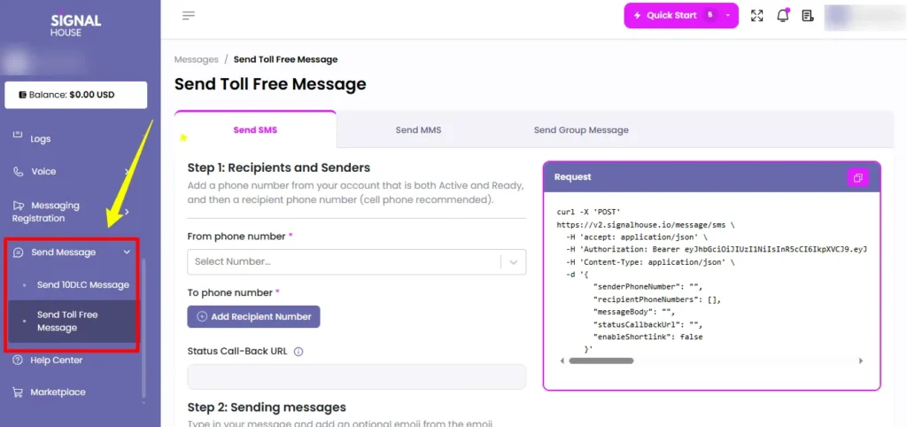Copy the Request code snippet
The image size is (907, 427).
click(x=857, y=177)
